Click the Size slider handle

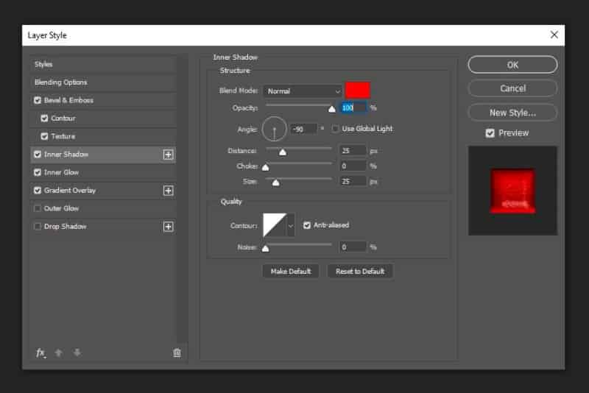275,183
